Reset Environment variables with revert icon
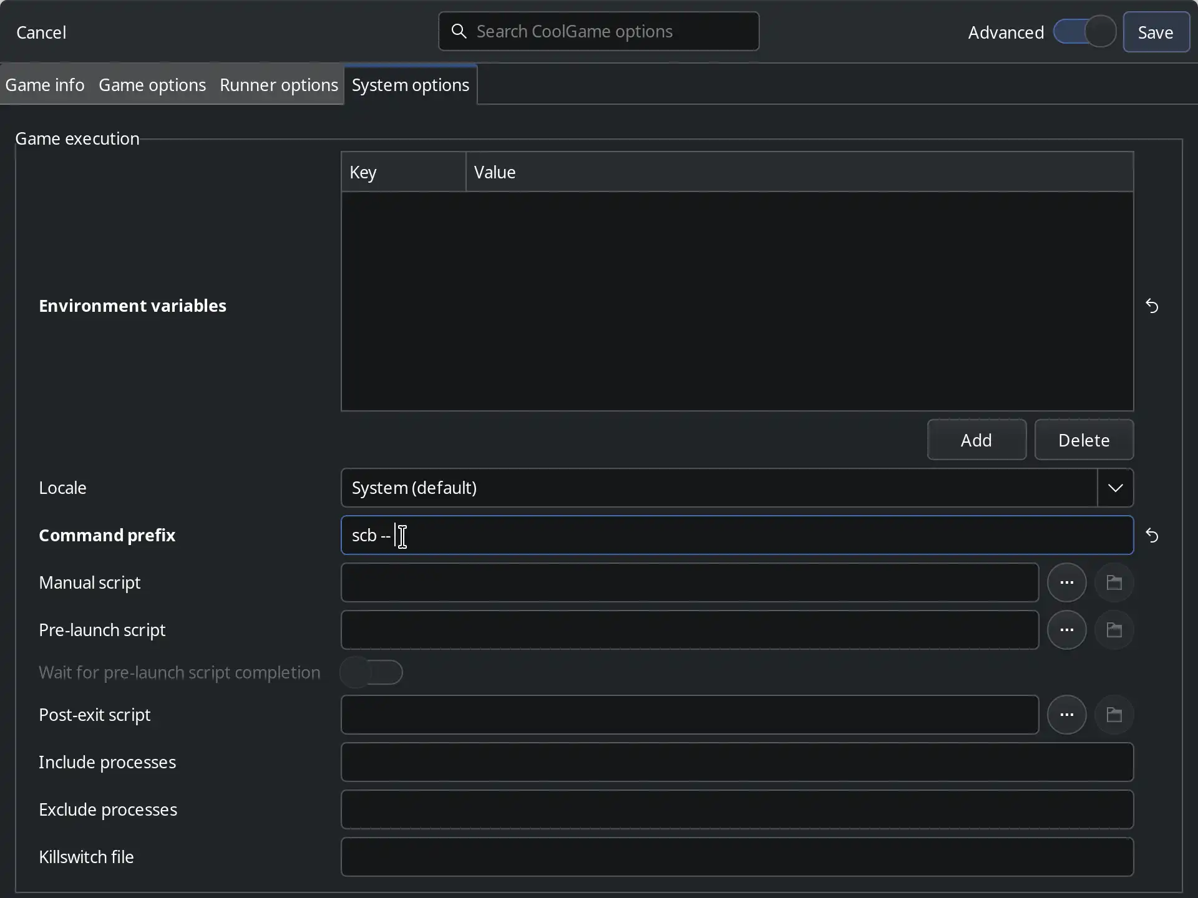 click(x=1152, y=306)
